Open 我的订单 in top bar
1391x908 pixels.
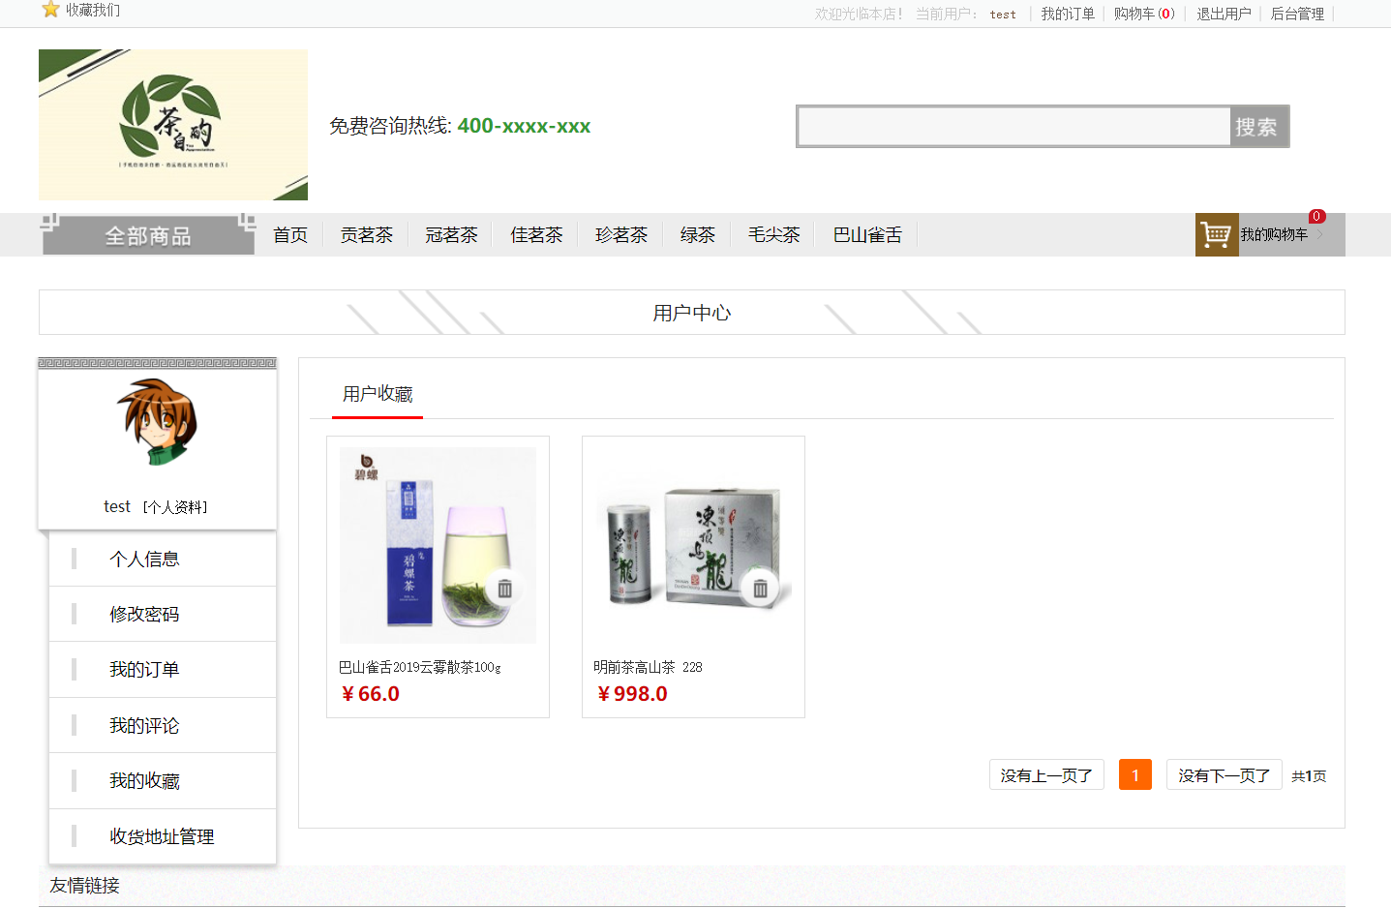(1068, 14)
